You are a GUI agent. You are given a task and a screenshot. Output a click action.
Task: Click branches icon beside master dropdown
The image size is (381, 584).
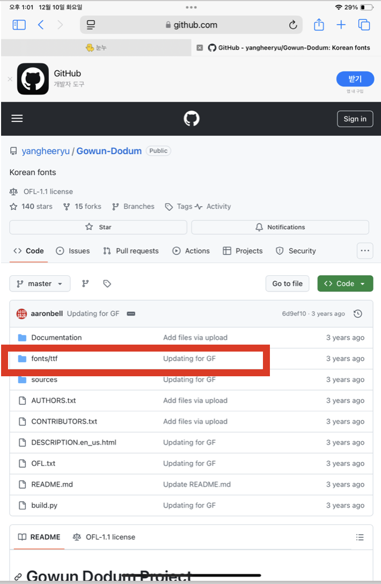pyautogui.click(x=86, y=284)
